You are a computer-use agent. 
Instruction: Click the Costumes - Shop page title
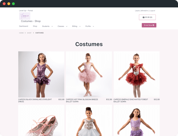pyautogui.click(x=31, y=21)
